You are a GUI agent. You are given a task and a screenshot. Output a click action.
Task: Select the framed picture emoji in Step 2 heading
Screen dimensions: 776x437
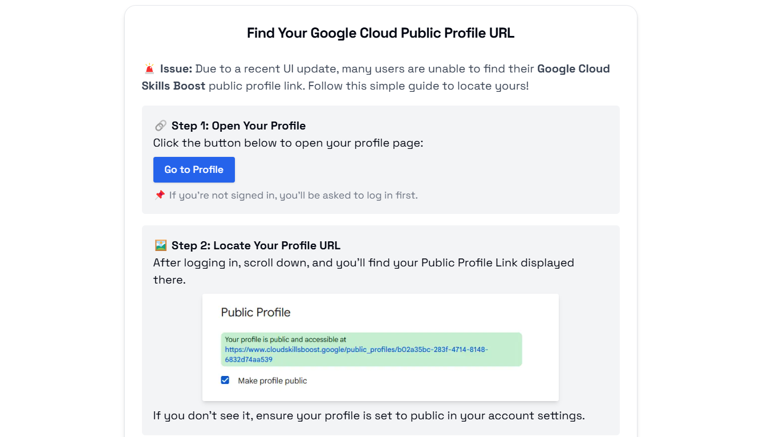160,245
